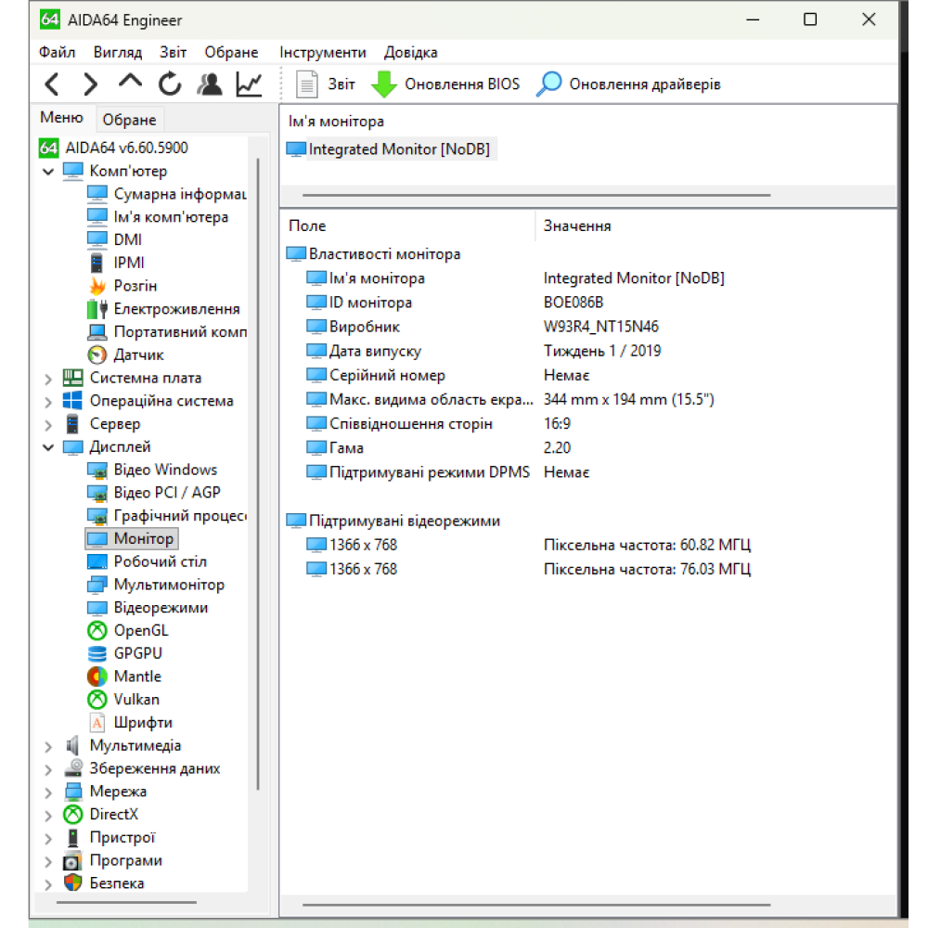Viewport: 928px width, 928px height.
Task: Select the DMI tree item
Action: pyautogui.click(x=115, y=239)
